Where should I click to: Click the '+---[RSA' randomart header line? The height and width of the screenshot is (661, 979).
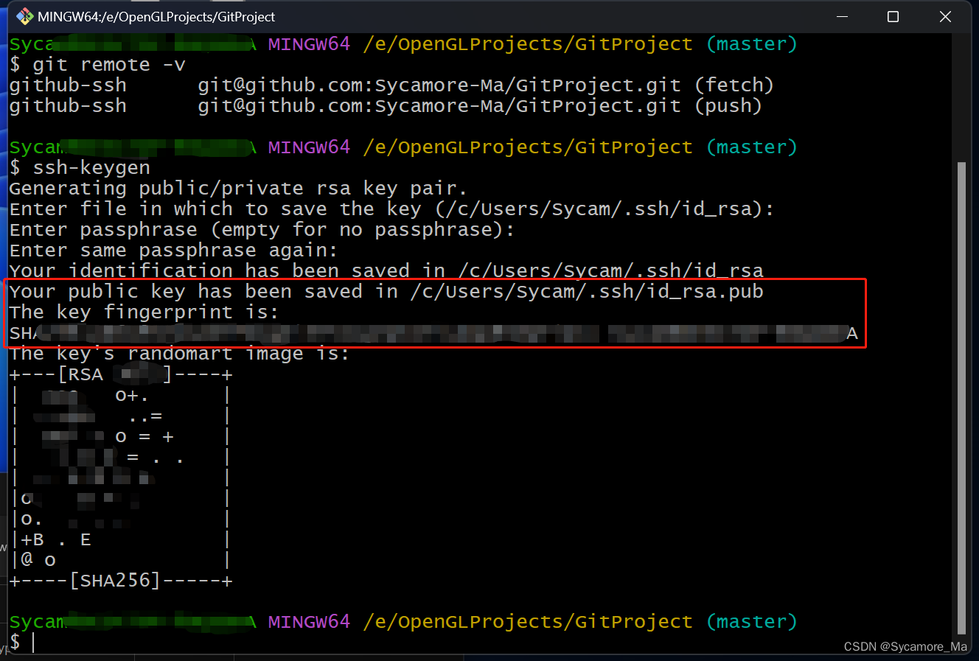tap(121, 374)
